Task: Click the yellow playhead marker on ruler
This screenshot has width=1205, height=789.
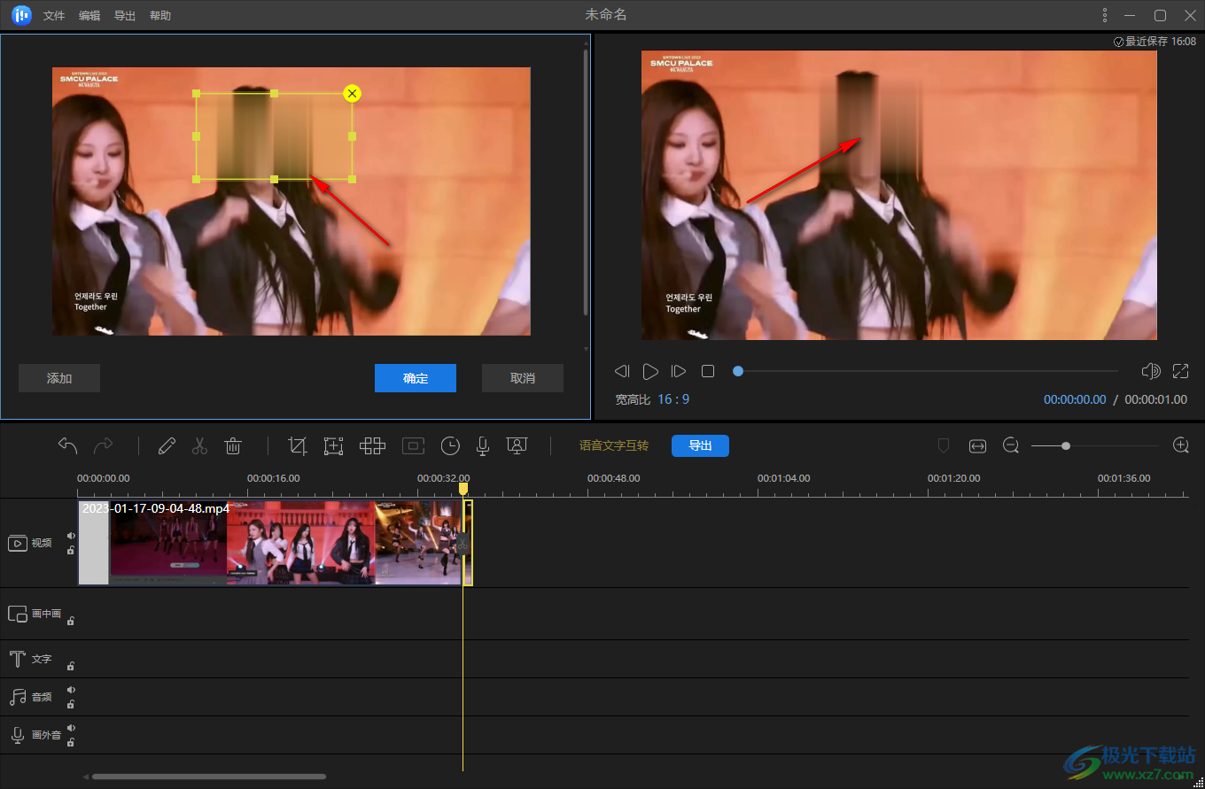Action: click(x=463, y=488)
